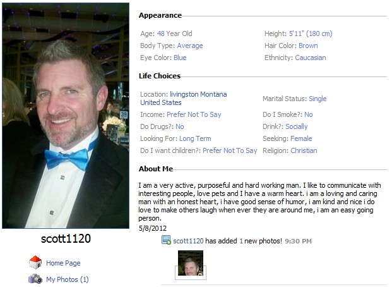The image size is (392, 287).
Task: Click scott1120 link in the activity feed
Action: [x=188, y=241]
